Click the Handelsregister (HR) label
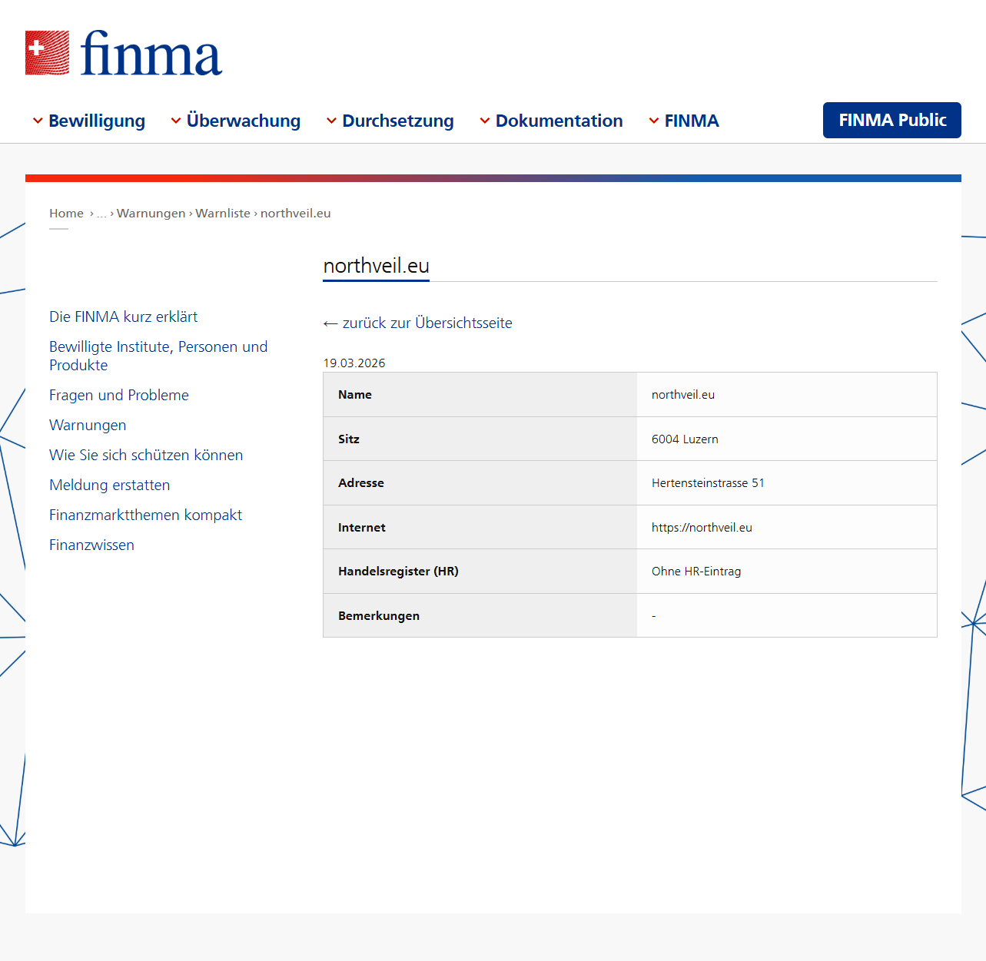This screenshot has width=986, height=961. pos(398,572)
